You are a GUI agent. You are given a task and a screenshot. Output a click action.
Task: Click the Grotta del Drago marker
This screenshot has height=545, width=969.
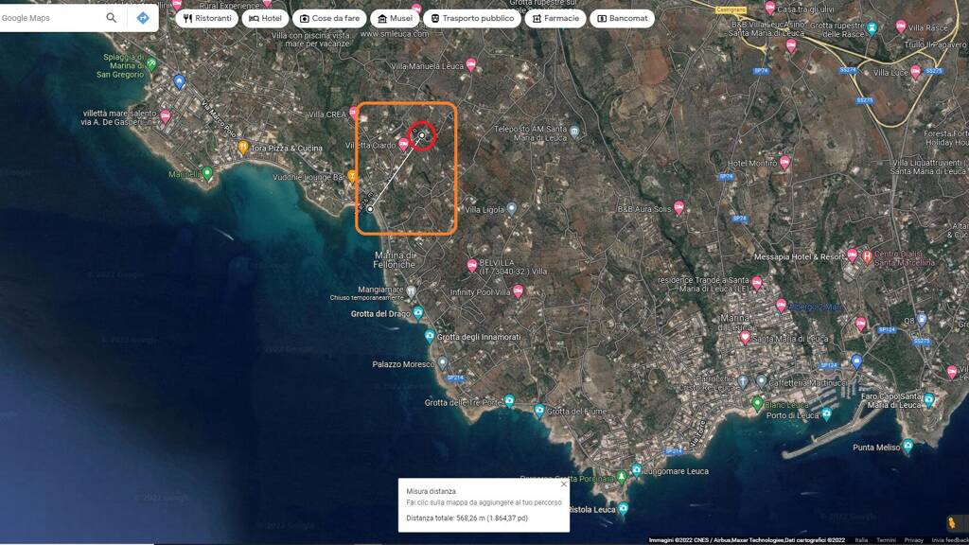coord(417,313)
